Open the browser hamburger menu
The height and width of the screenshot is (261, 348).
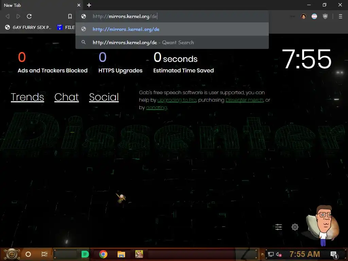[x=340, y=16]
